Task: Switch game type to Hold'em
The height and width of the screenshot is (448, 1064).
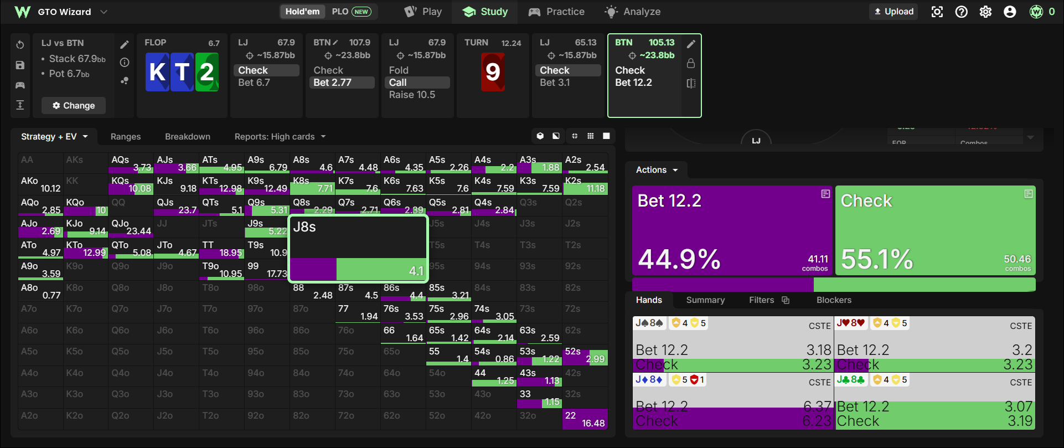Action: (302, 12)
